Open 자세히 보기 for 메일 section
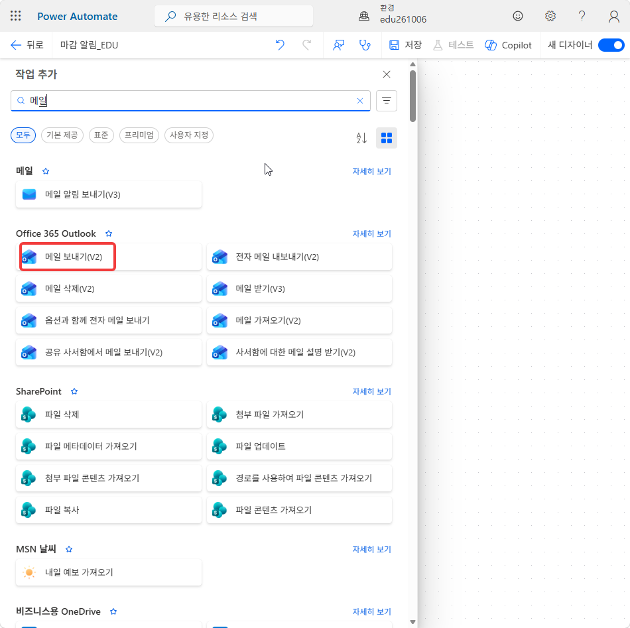630x628 pixels. (371, 171)
